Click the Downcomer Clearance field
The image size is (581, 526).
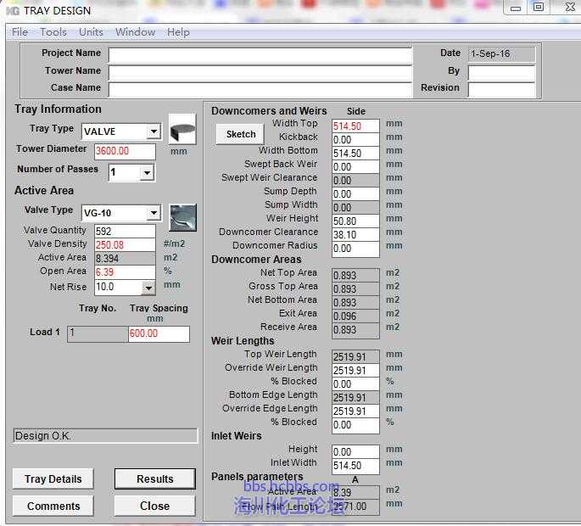[x=355, y=235]
